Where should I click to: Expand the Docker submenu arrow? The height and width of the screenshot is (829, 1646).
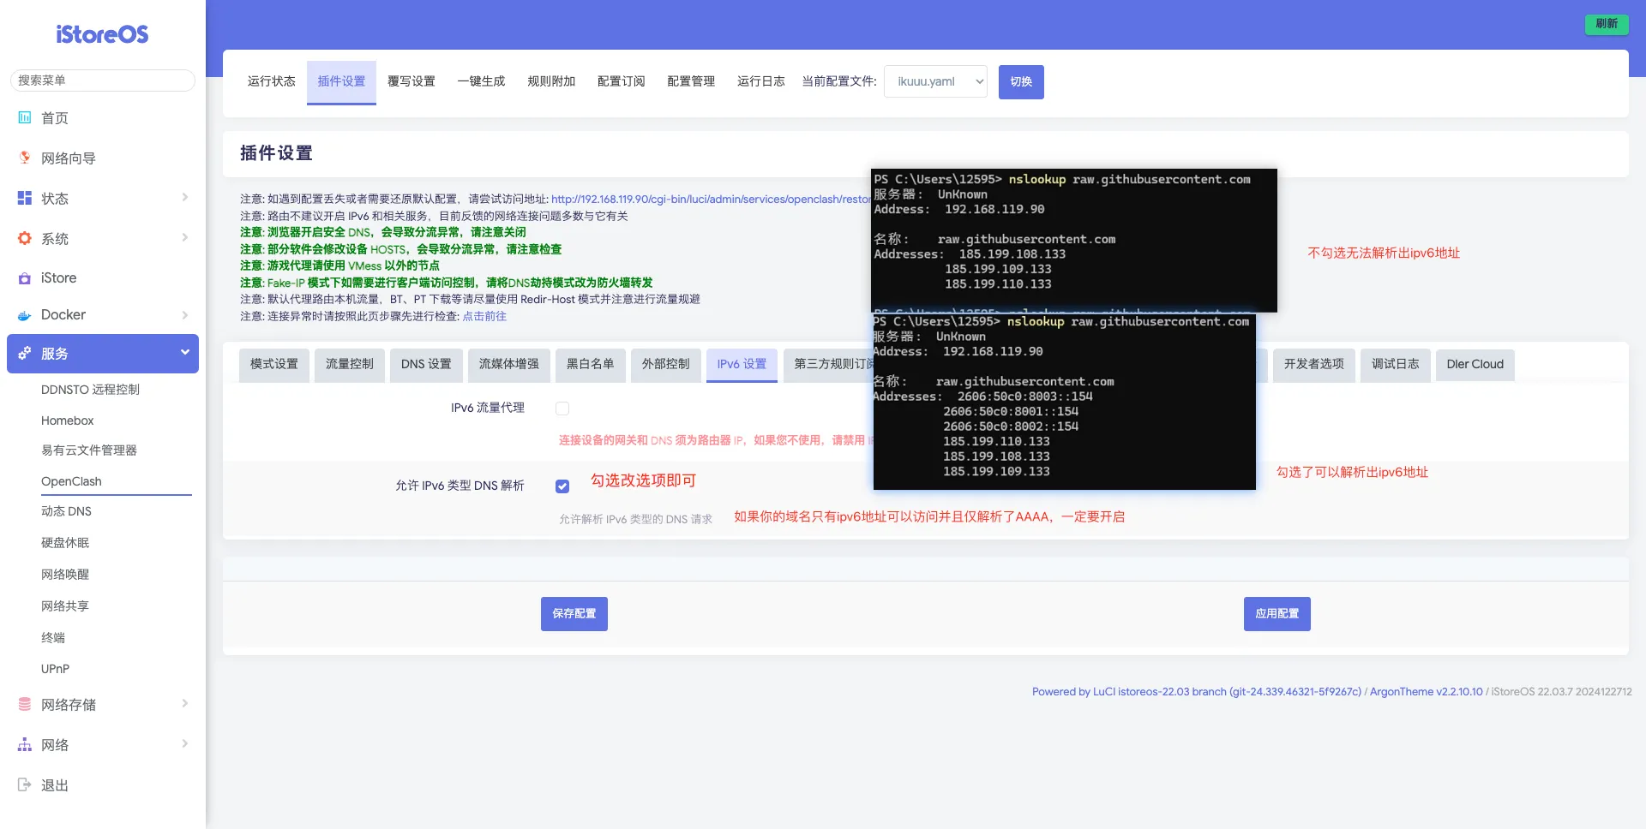click(x=184, y=315)
